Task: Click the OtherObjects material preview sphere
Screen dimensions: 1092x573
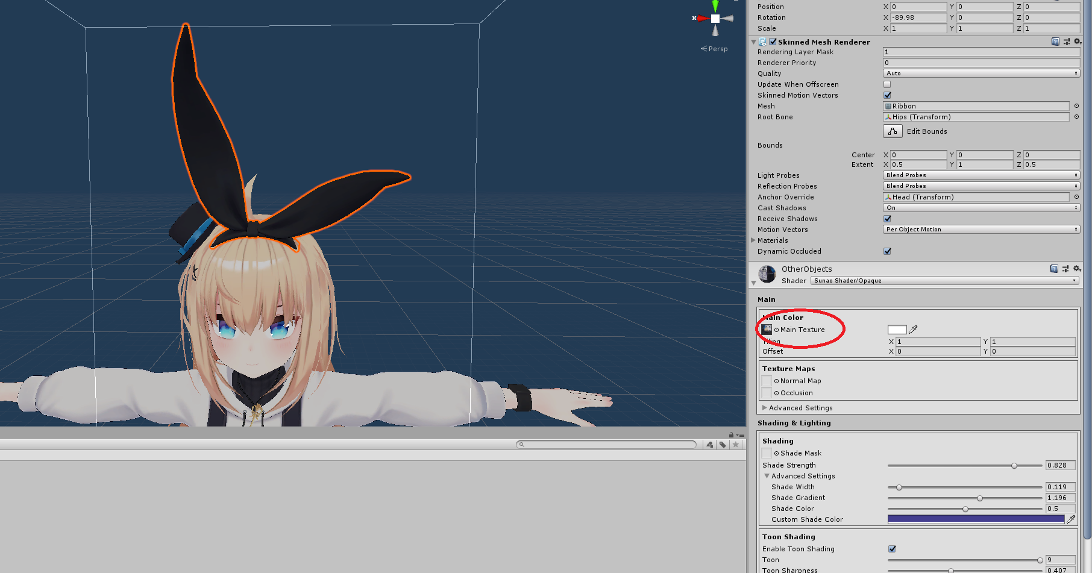Action: (767, 274)
